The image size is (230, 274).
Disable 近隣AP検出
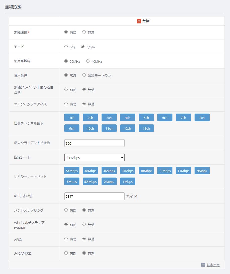pyautogui.click(x=84, y=253)
